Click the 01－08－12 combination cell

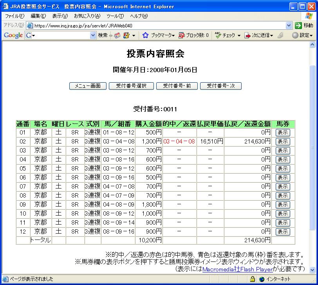coord(119,133)
